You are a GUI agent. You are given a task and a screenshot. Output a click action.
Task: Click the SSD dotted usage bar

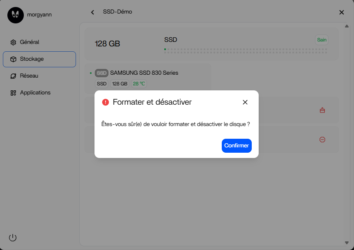pyautogui.click(x=246, y=51)
